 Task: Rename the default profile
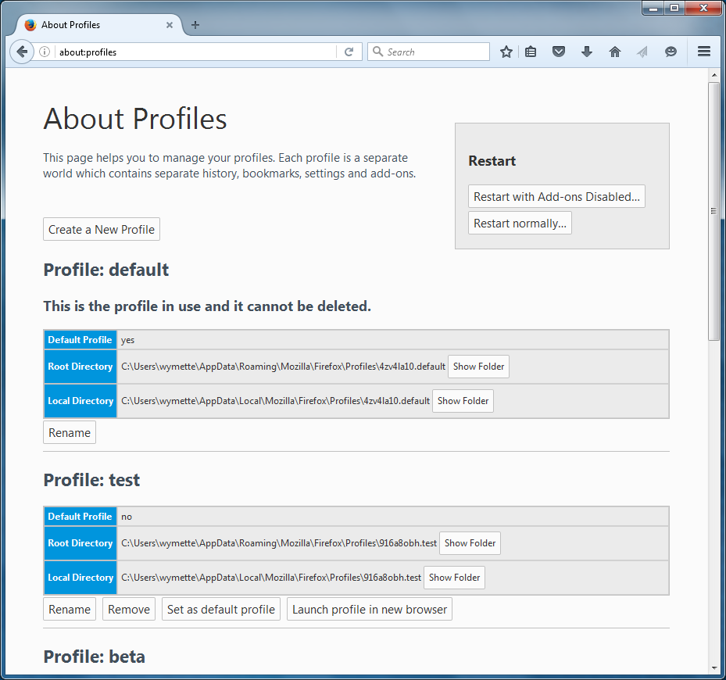[70, 432]
